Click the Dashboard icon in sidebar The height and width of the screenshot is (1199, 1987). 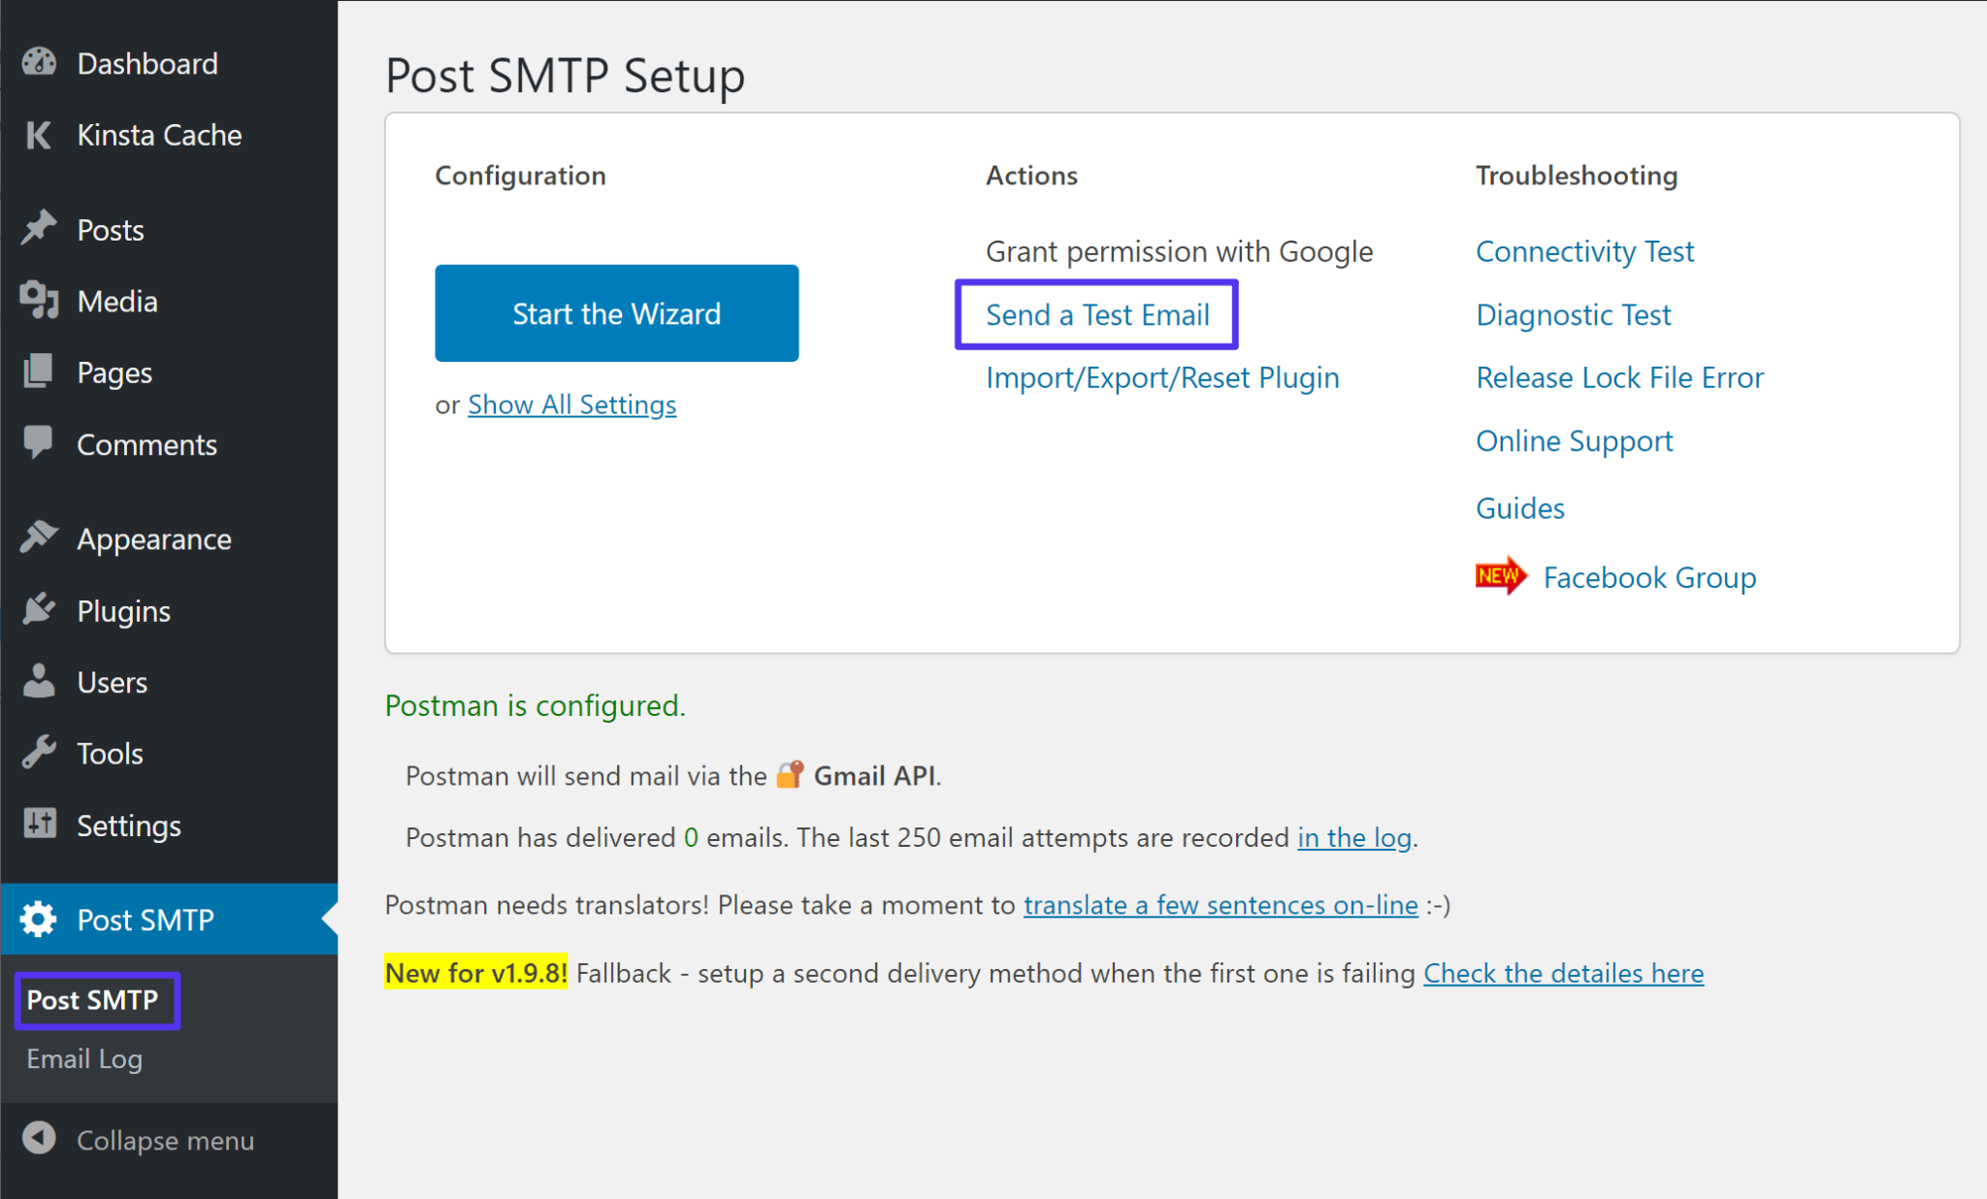pos(40,62)
